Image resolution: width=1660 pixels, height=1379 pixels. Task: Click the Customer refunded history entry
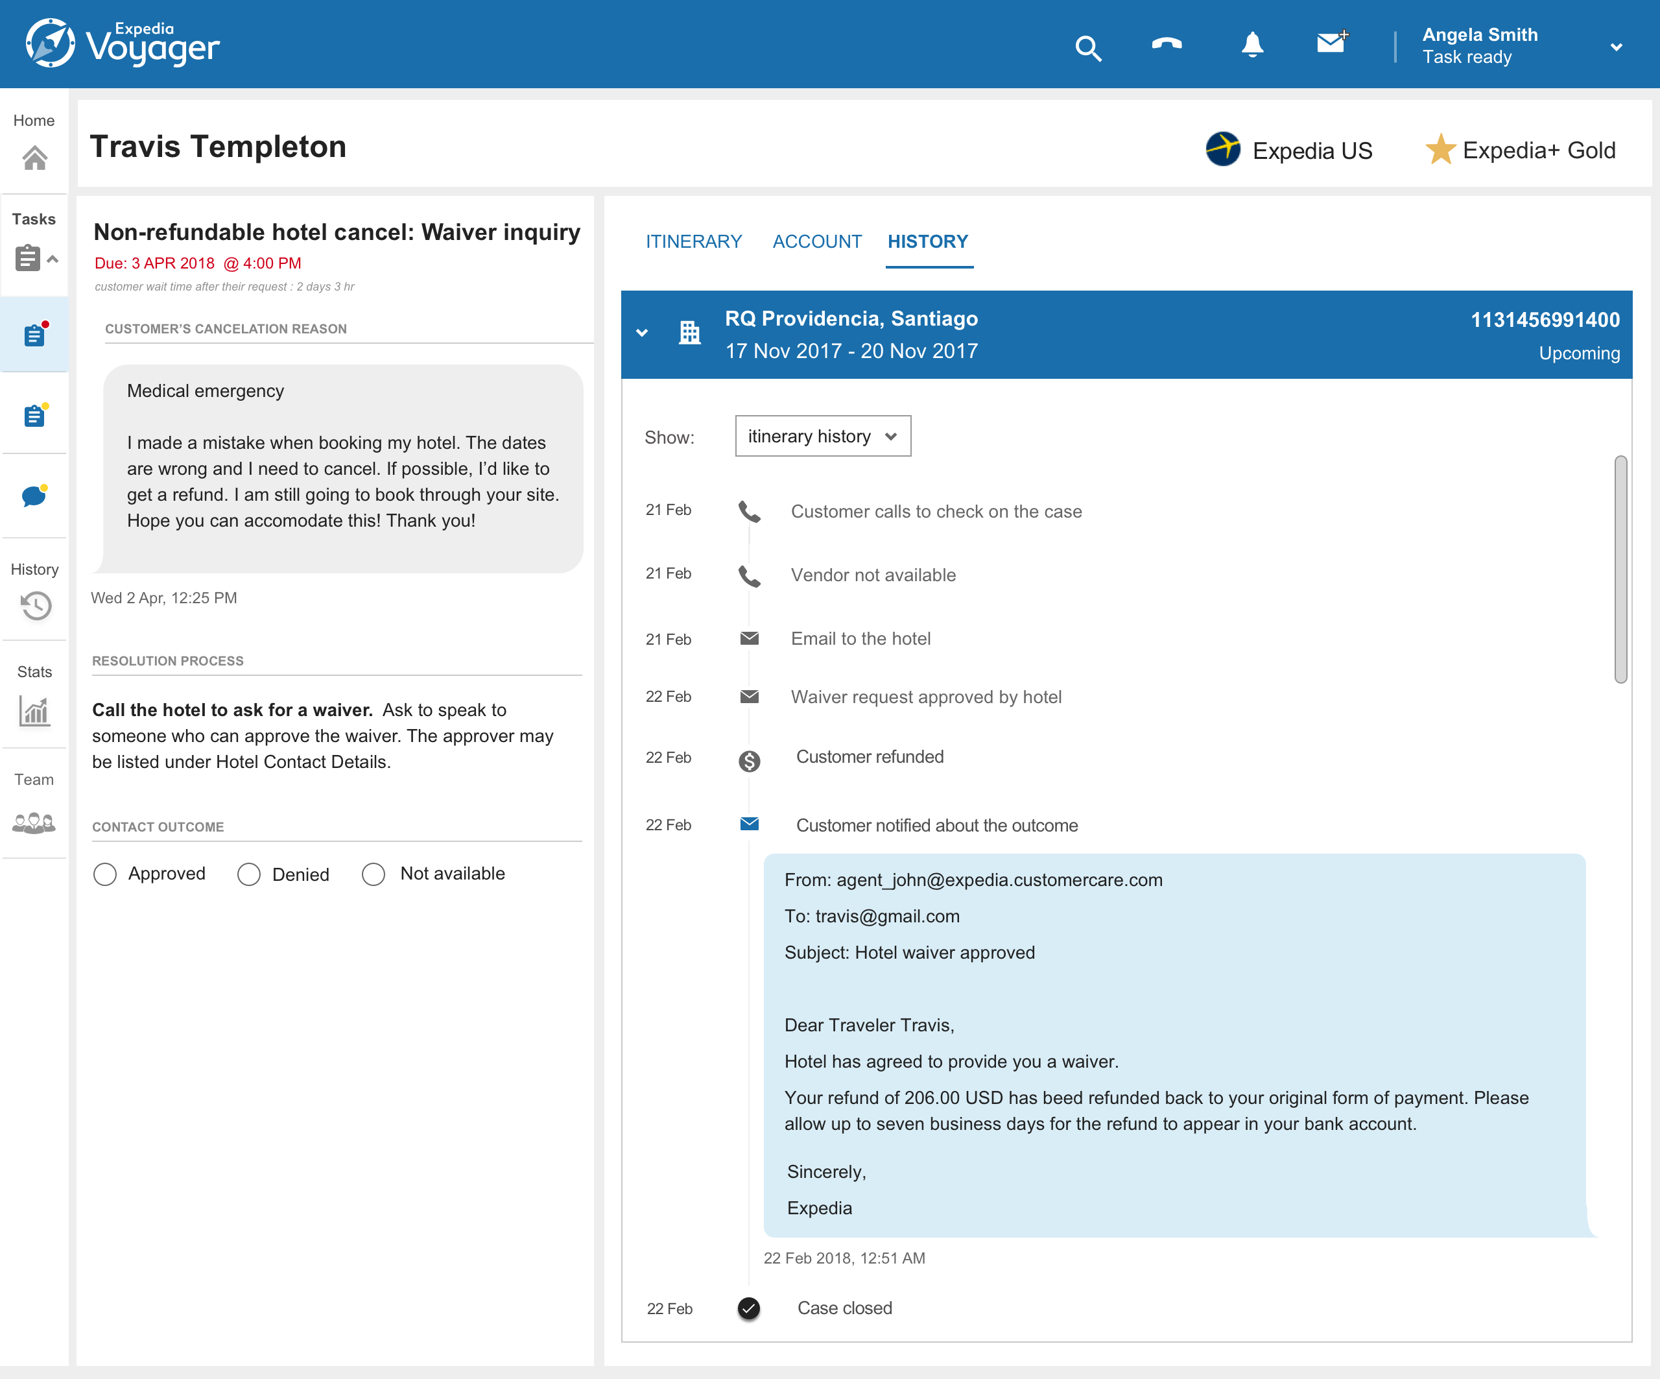click(869, 757)
